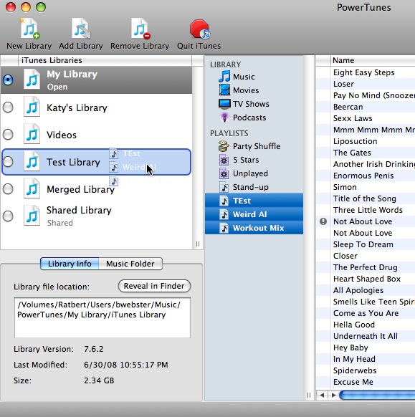Select the Party Shuffle playlist
The width and height of the screenshot is (415, 417).
(249, 146)
